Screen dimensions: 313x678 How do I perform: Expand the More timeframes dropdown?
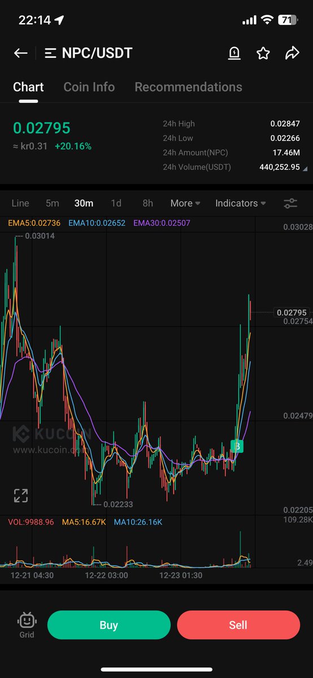(x=185, y=203)
